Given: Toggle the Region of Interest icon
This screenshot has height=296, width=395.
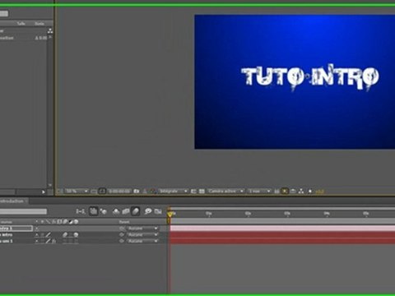Looking at the screenshot, I should click(x=193, y=191).
